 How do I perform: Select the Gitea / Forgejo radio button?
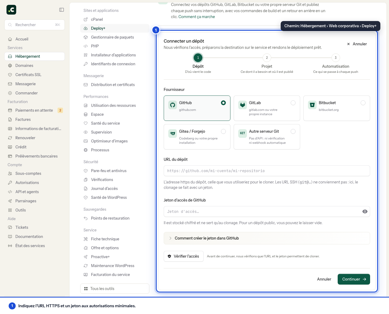click(223, 131)
